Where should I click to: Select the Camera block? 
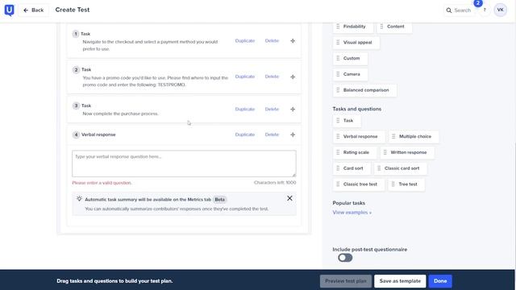pos(350,74)
